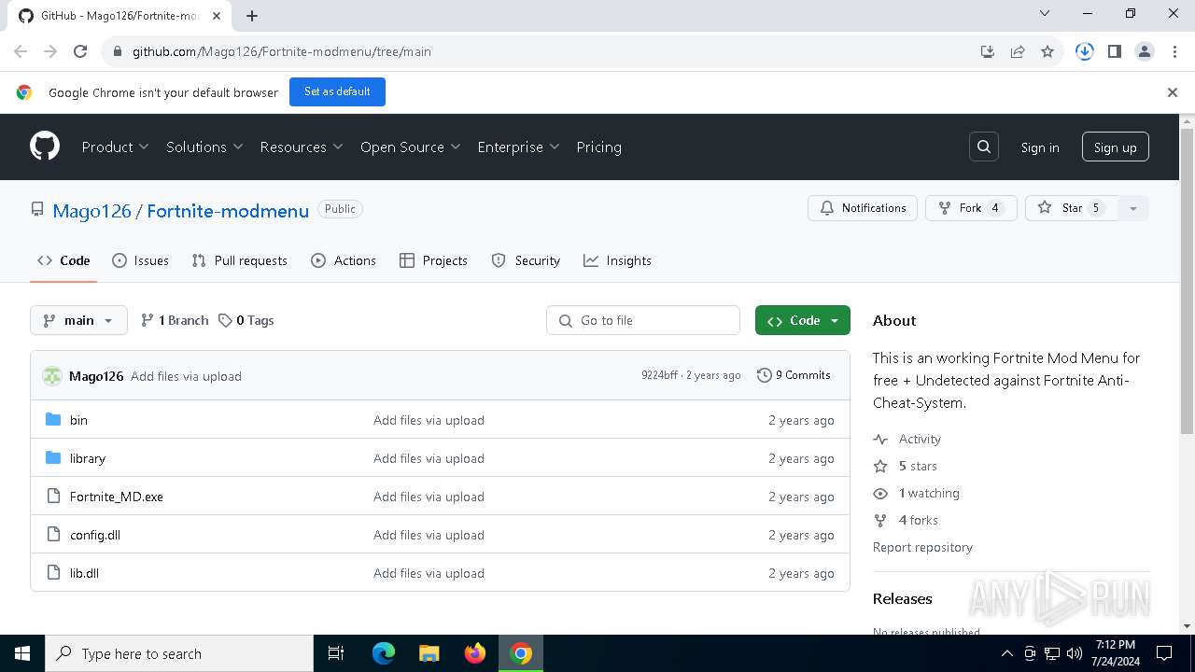
Task: Click the browser back arrow
Action: 21,51
